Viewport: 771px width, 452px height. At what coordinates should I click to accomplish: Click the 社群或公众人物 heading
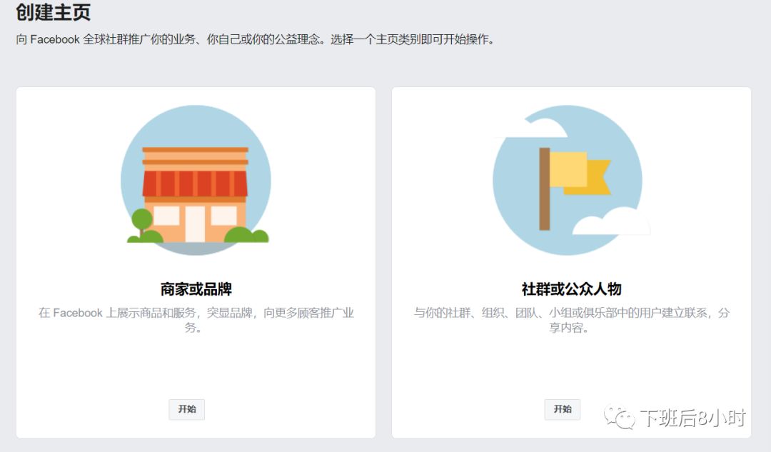click(x=571, y=288)
